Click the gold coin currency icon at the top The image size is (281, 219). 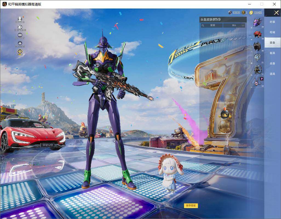point(251,12)
